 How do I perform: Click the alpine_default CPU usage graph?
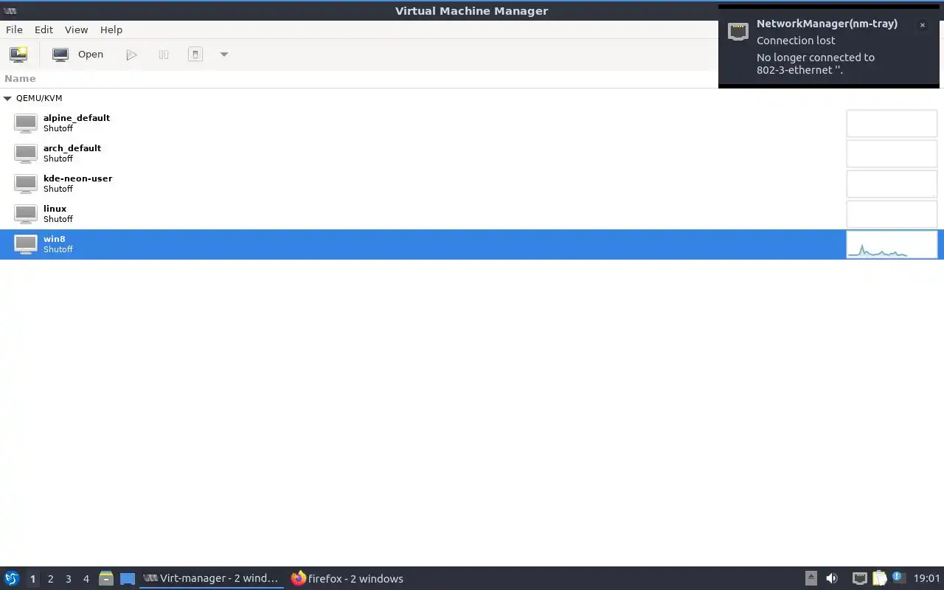[892, 124]
